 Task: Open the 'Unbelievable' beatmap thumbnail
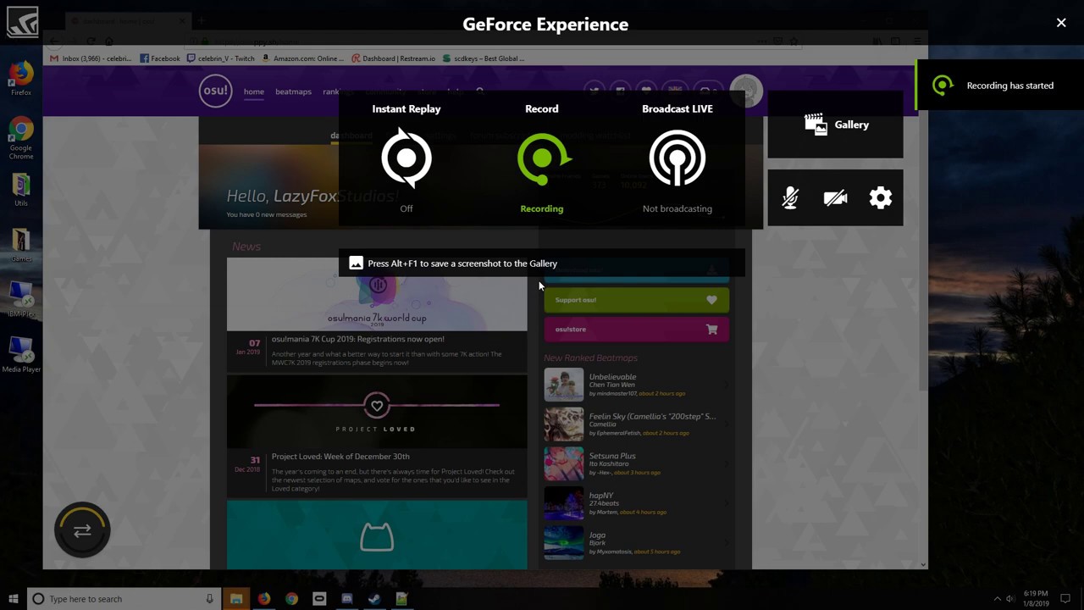pyautogui.click(x=564, y=385)
